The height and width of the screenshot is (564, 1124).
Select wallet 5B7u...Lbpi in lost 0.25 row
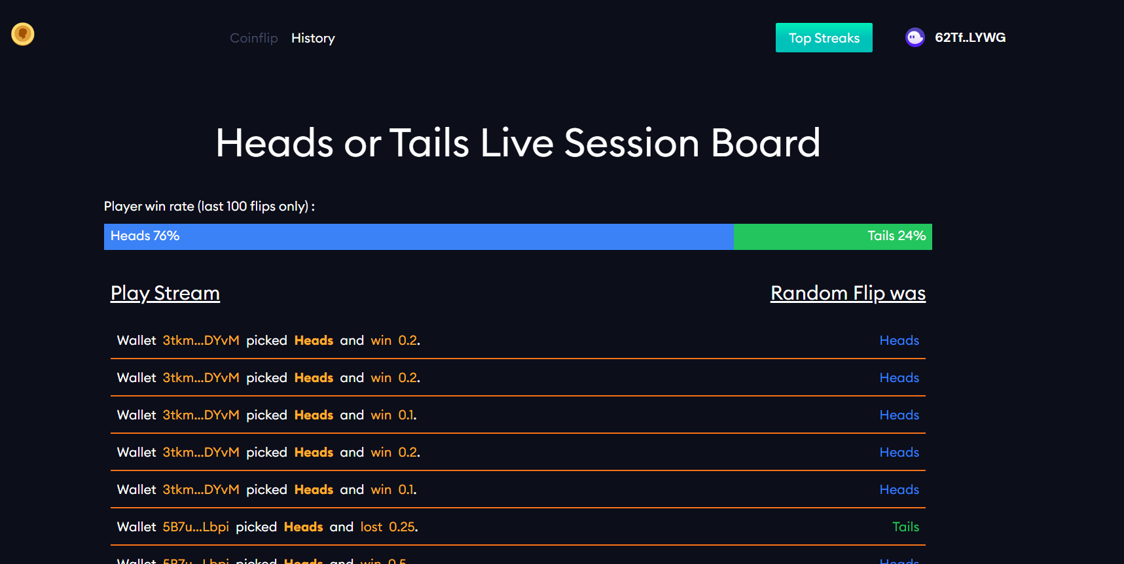pyautogui.click(x=196, y=527)
